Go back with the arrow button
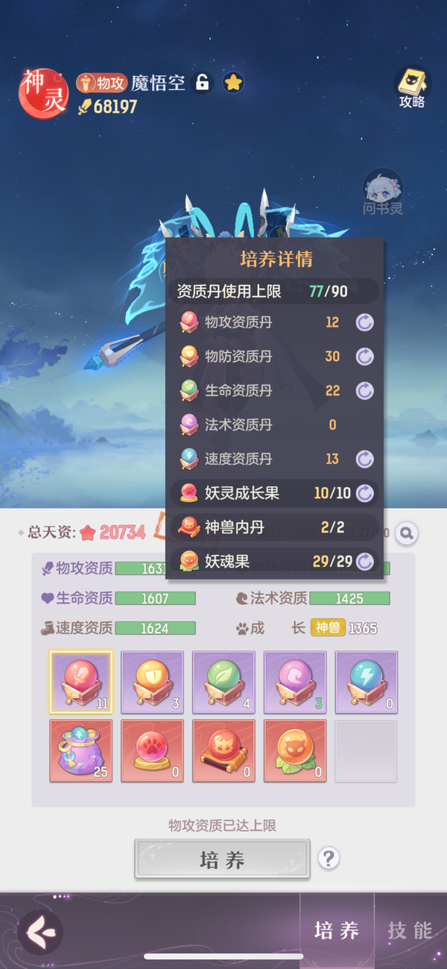This screenshot has width=447, height=969. pos(40,931)
